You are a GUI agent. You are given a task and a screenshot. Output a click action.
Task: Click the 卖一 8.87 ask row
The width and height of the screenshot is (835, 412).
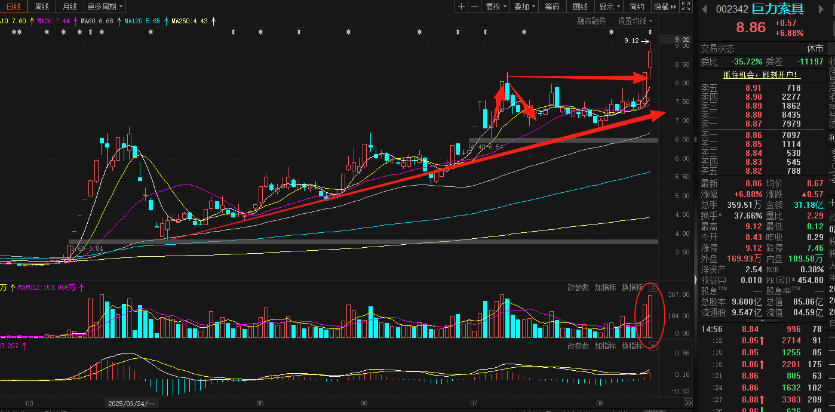[762, 124]
